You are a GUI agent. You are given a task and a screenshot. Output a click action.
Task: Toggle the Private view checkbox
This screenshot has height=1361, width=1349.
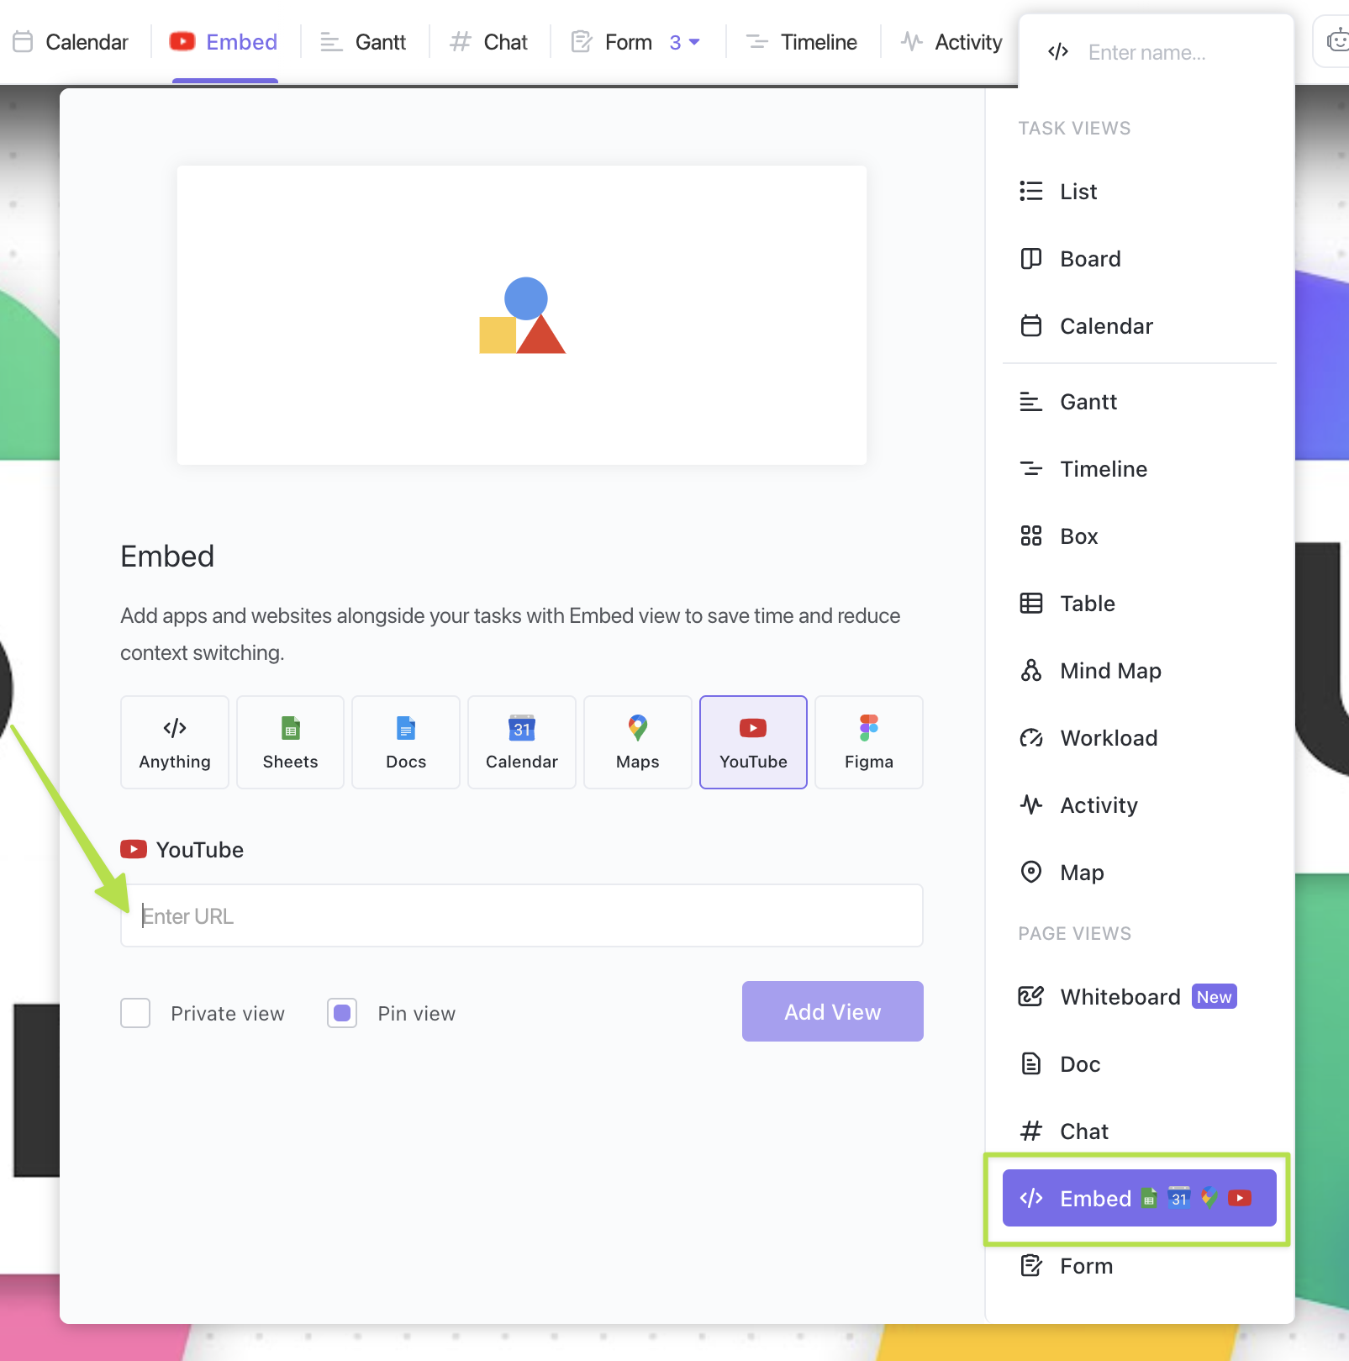(x=134, y=1013)
